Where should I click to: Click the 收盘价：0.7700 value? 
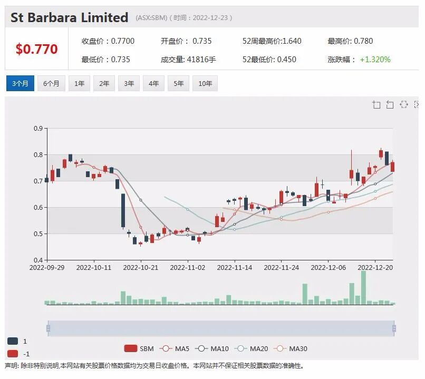coord(108,41)
